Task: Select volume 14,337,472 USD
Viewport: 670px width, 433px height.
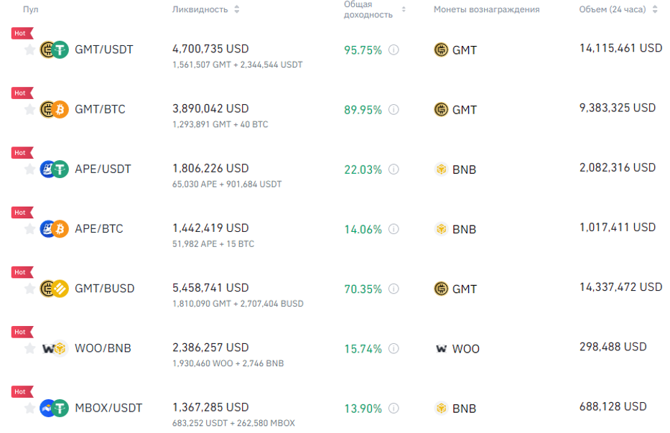Action: (x=620, y=287)
